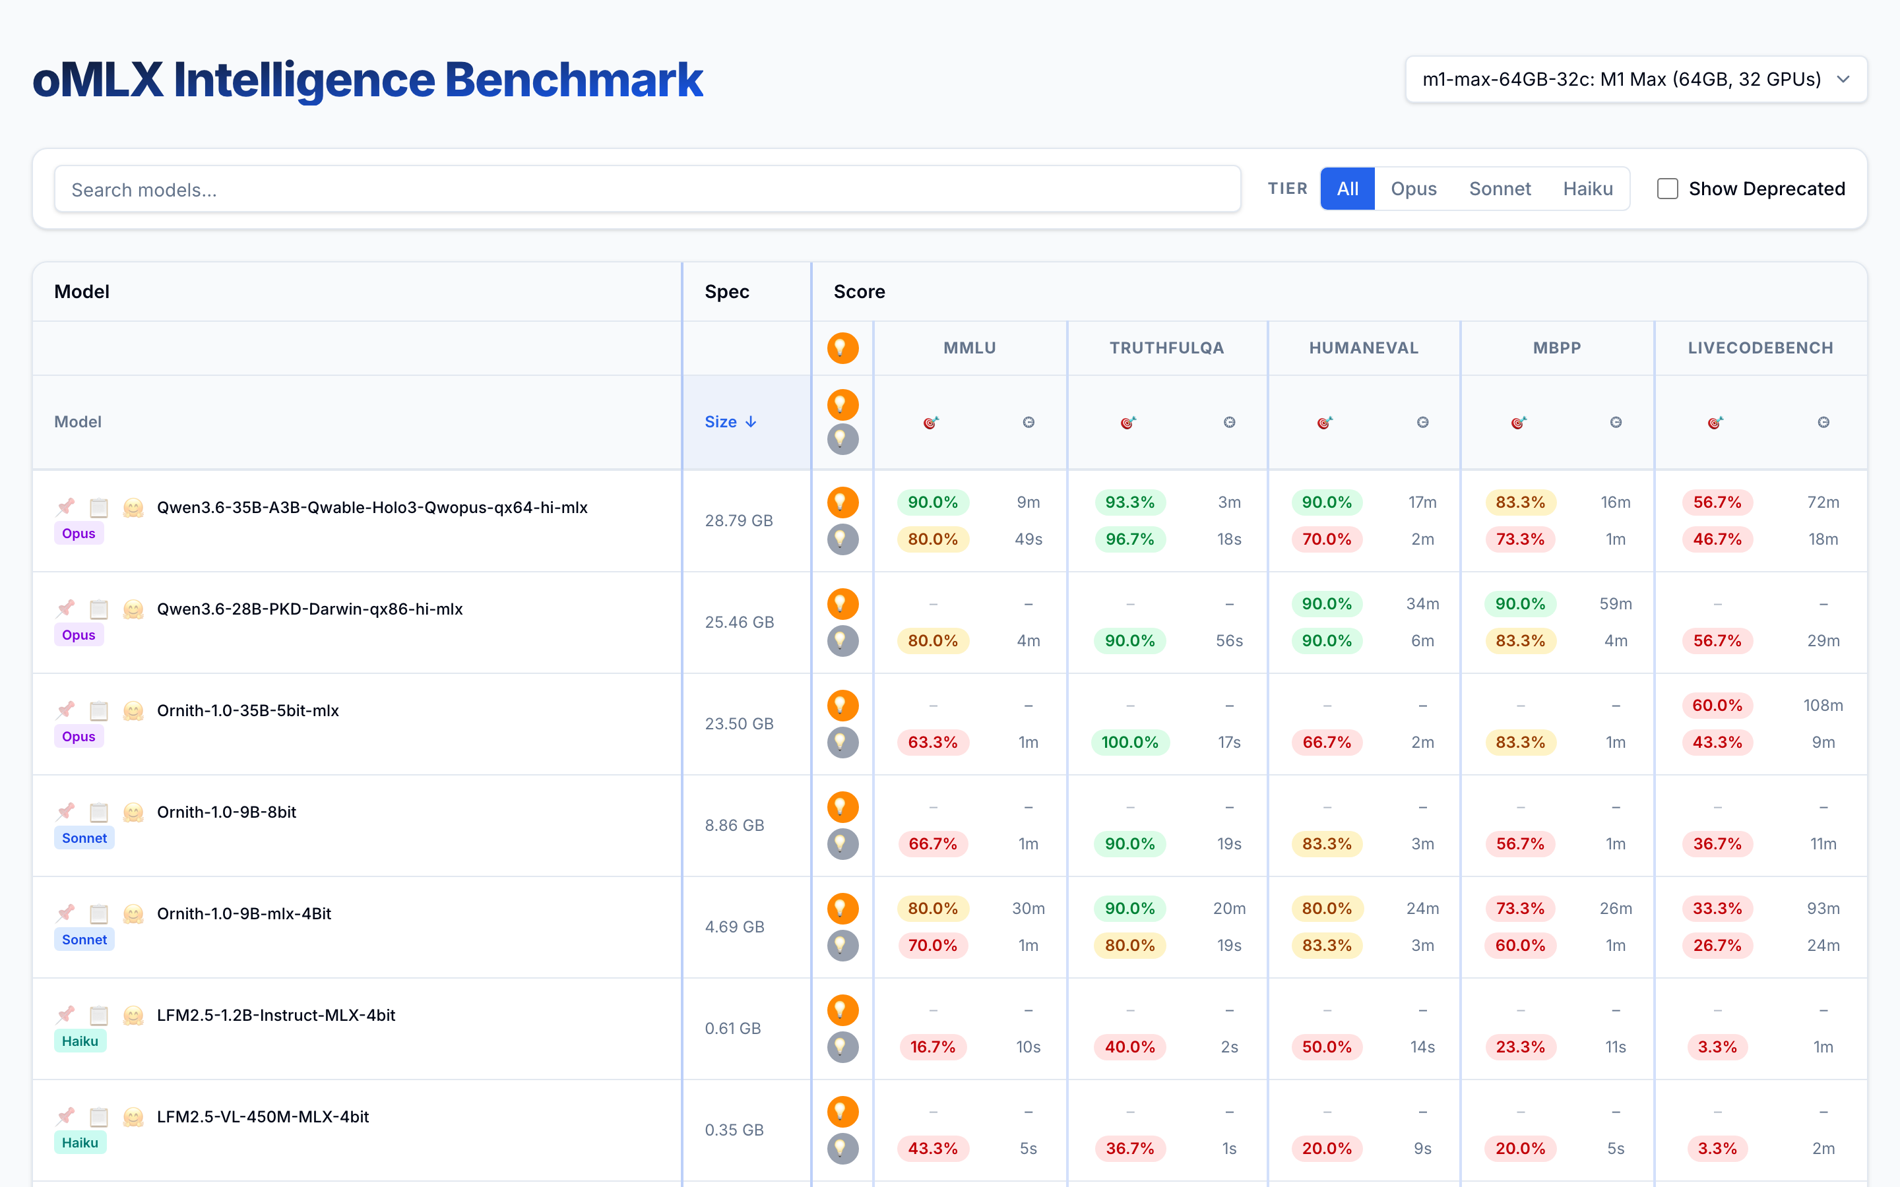The width and height of the screenshot is (1900, 1187).
Task: Click Hugging Face emoji beside Ornith-1.0-9B-8bit
Action: click(133, 812)
